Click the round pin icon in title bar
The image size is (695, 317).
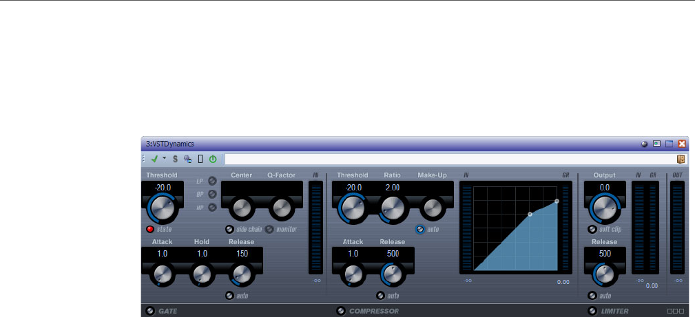(644, 144)
